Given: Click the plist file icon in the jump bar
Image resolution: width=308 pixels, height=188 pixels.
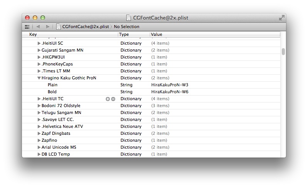Looking at the screenshot, I should 59,27.
